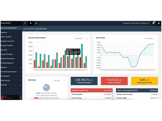This screenshot has height=121, width=162.
Task: Click the search magnifier icon
Action: (x=36, y=23)
